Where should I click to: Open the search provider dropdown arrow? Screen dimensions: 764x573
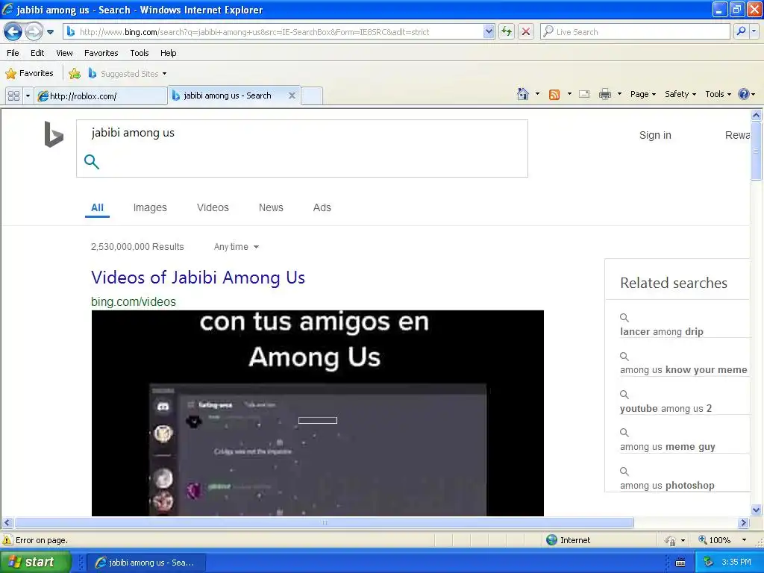pyautogui.click(x=754, y=32)
